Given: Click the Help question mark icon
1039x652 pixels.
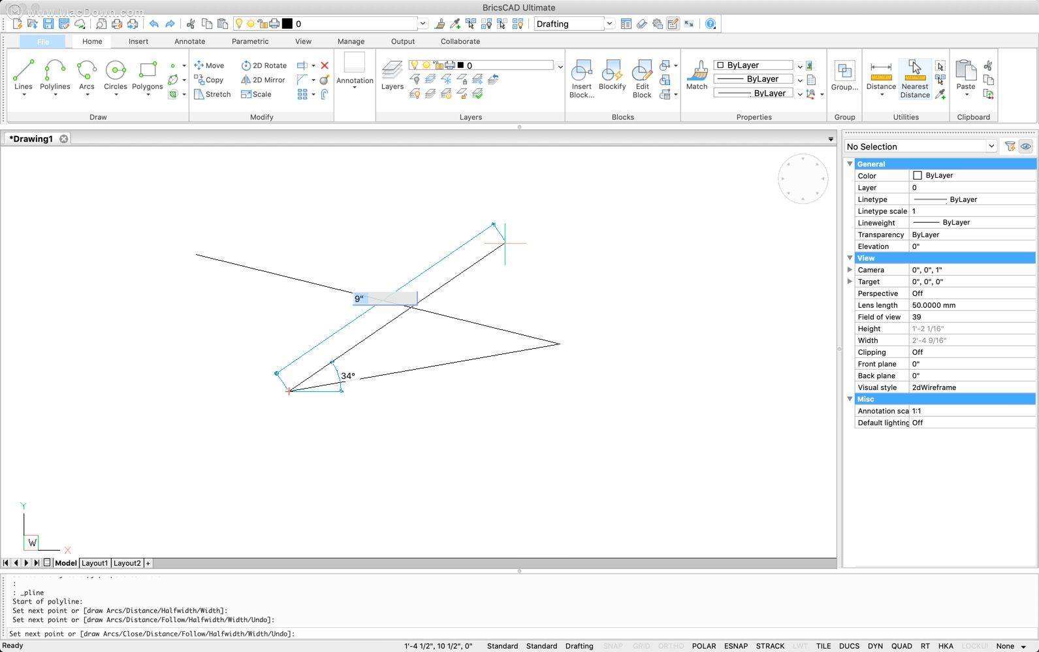Looking at the screenshot, I should point(711,24).
